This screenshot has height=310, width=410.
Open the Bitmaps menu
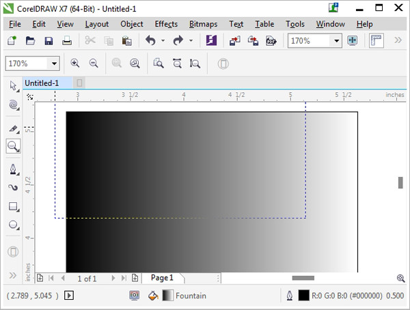(x=203, y=24)
